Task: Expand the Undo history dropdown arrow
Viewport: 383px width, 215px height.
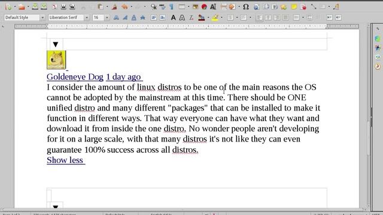Action: click(132, 7)
